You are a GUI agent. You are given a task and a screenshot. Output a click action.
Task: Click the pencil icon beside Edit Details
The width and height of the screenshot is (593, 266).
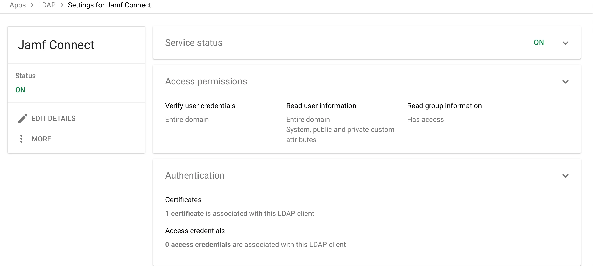pyautogui.click(x=23, y=118)
